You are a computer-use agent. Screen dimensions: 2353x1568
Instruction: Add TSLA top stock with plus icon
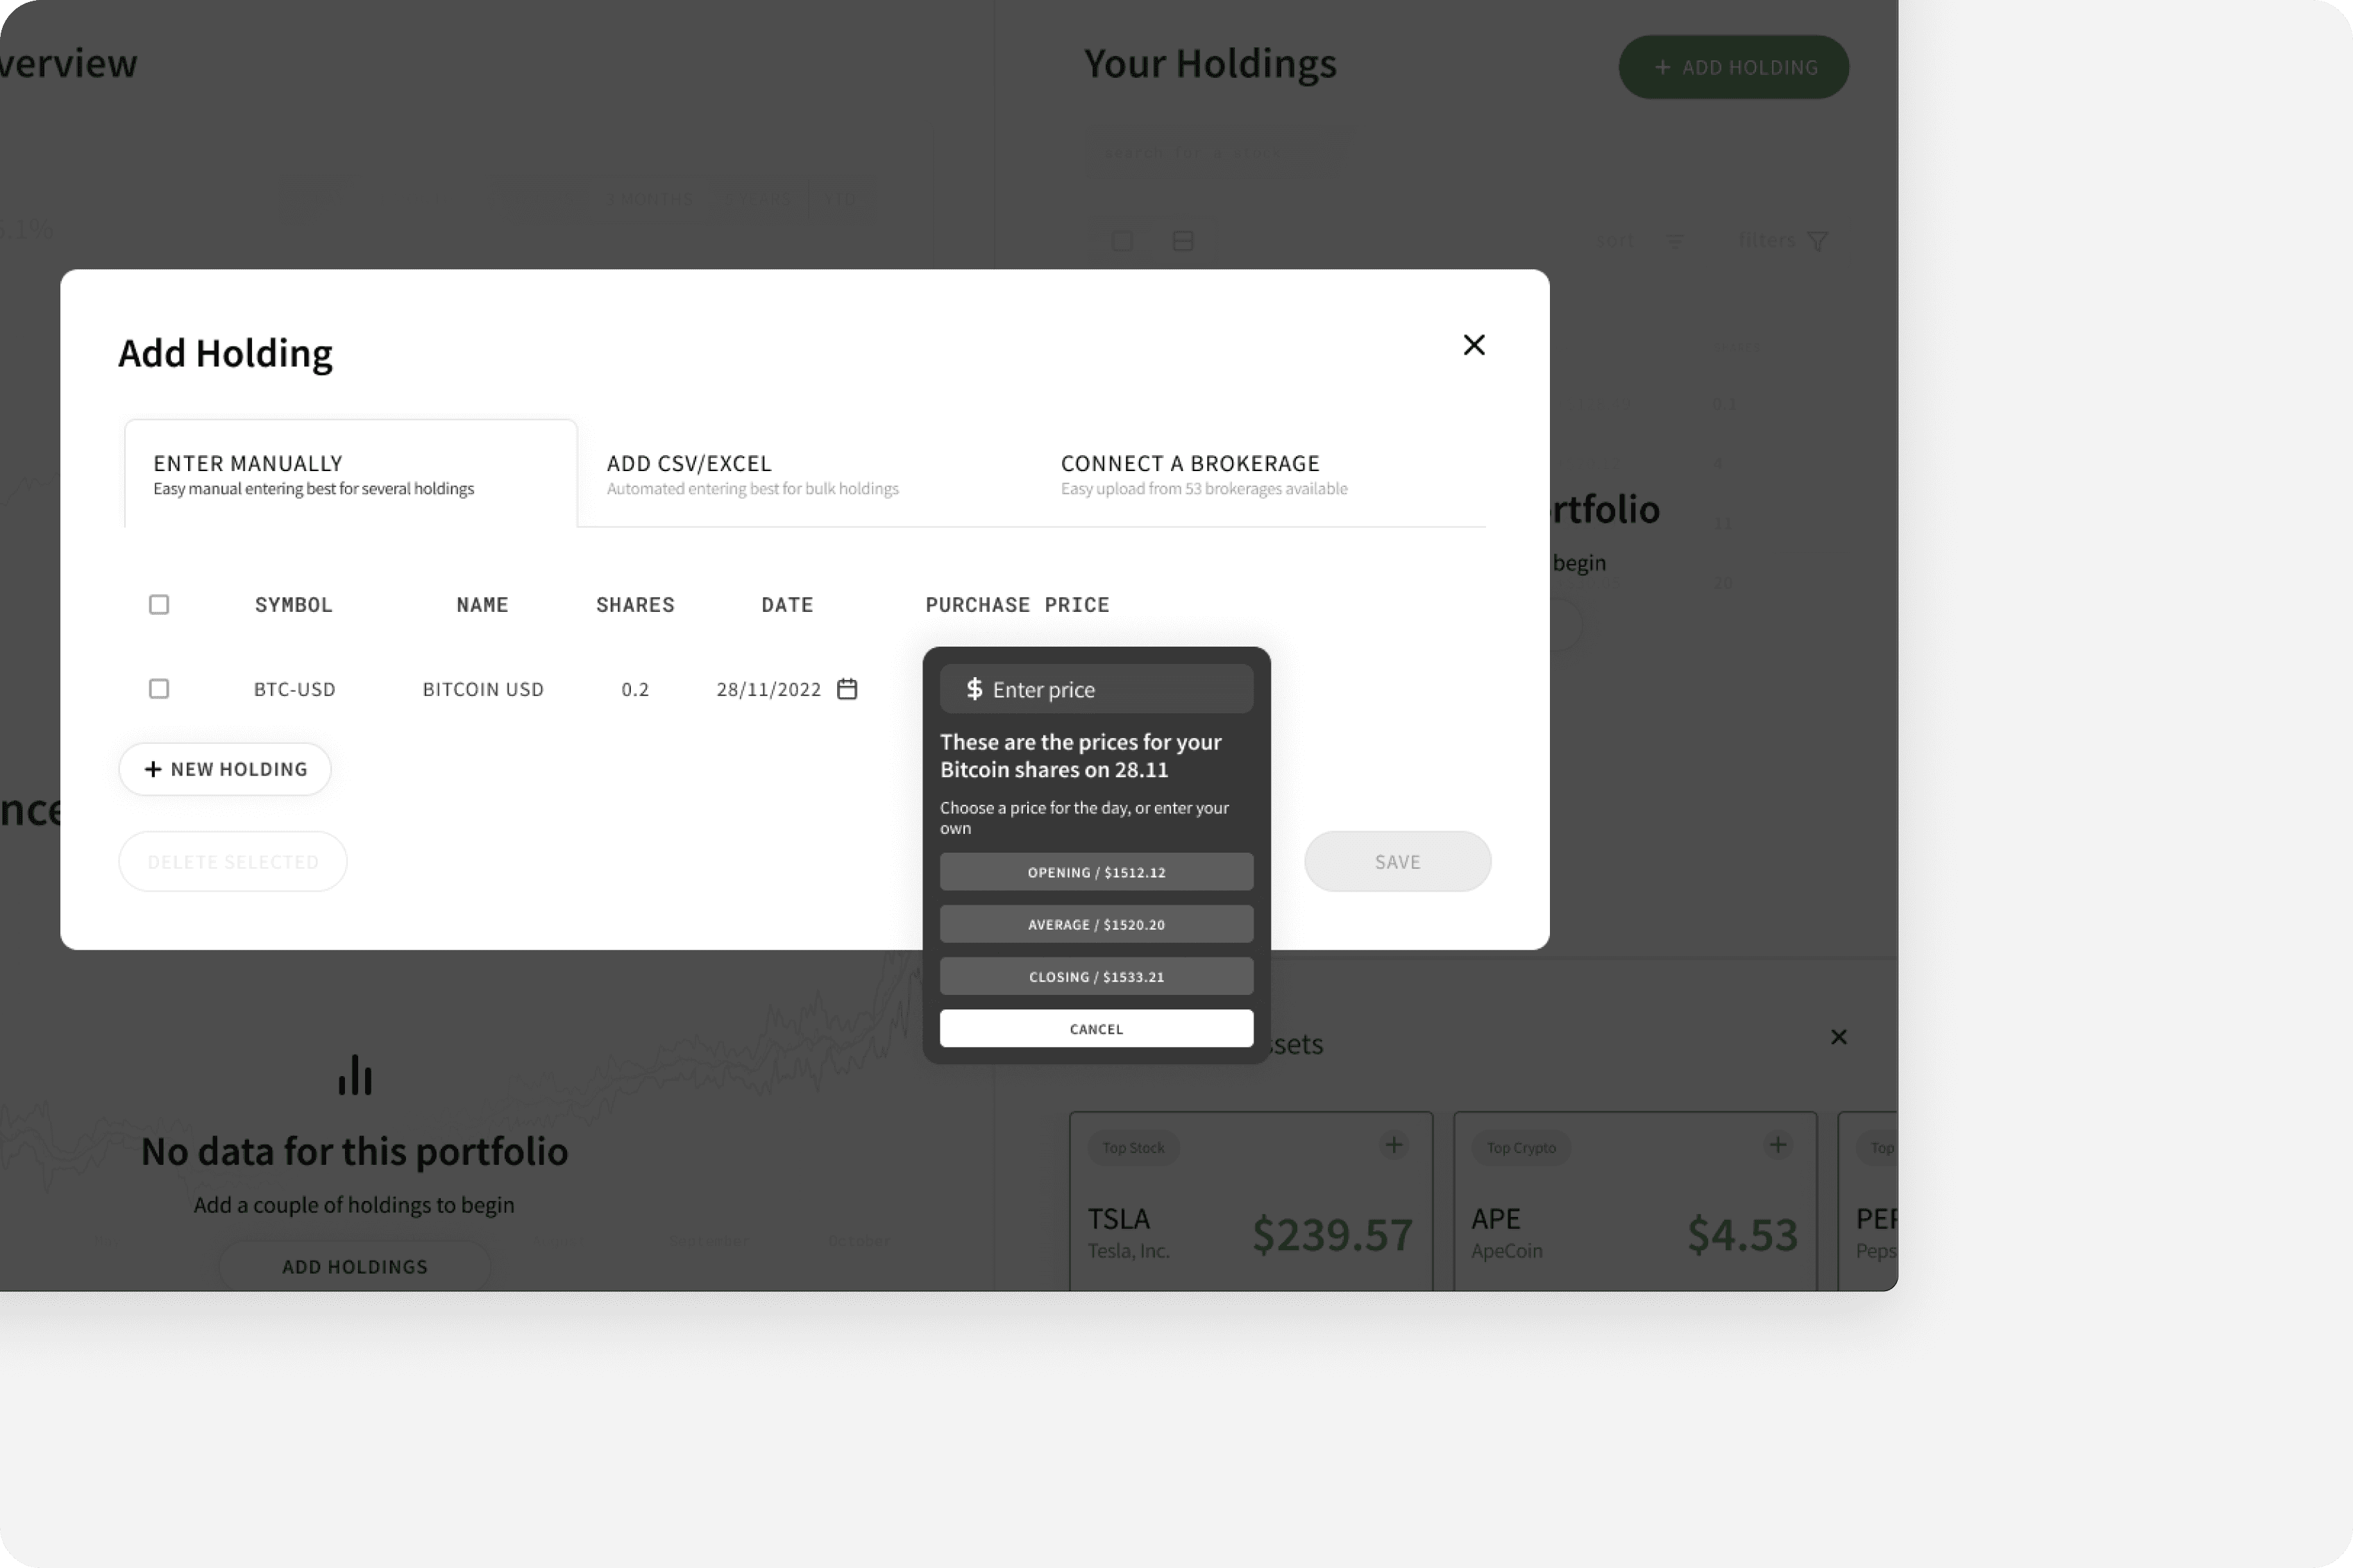(x=1394, y=1145)
